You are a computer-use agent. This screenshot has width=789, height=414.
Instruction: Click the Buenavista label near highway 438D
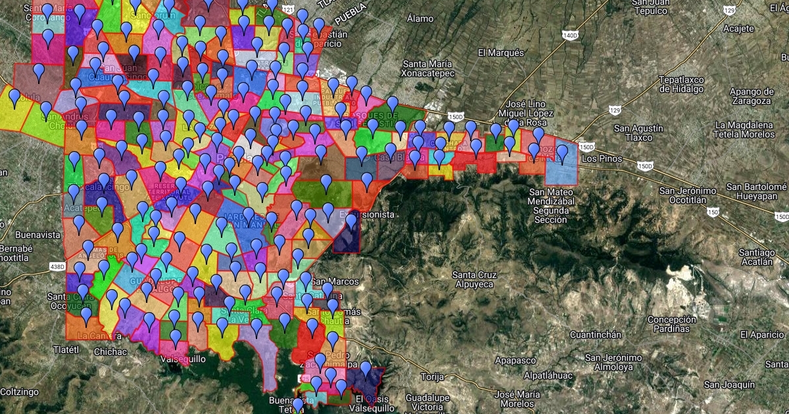pyautogui.click(x=37, y=234)
